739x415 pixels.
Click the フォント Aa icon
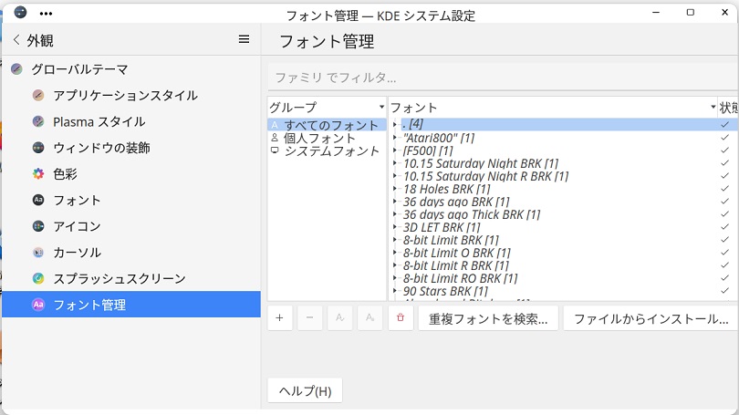point(38,200)
